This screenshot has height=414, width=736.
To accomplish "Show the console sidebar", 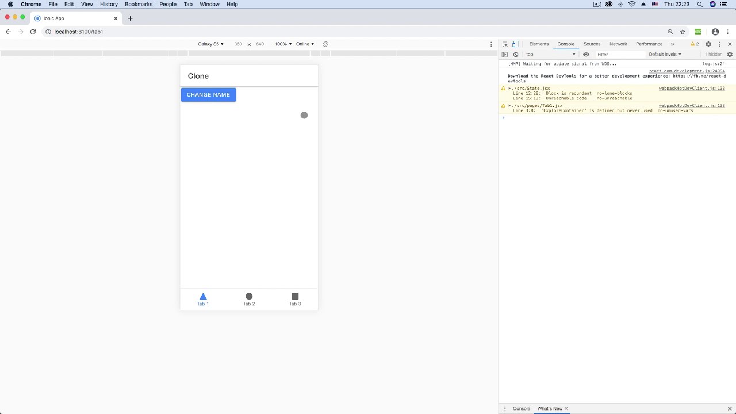I will (505, 55).
